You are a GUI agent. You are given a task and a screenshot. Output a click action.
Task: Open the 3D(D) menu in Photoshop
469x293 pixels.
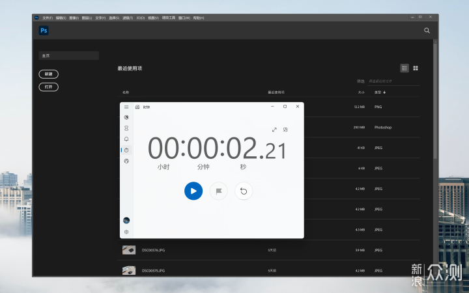tap(141, 18)
